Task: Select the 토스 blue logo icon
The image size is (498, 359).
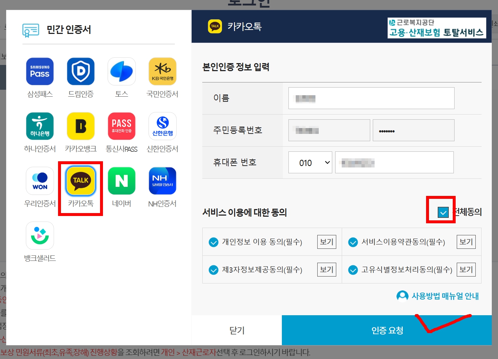Action: pyautogui.click(x=122, y=72)
